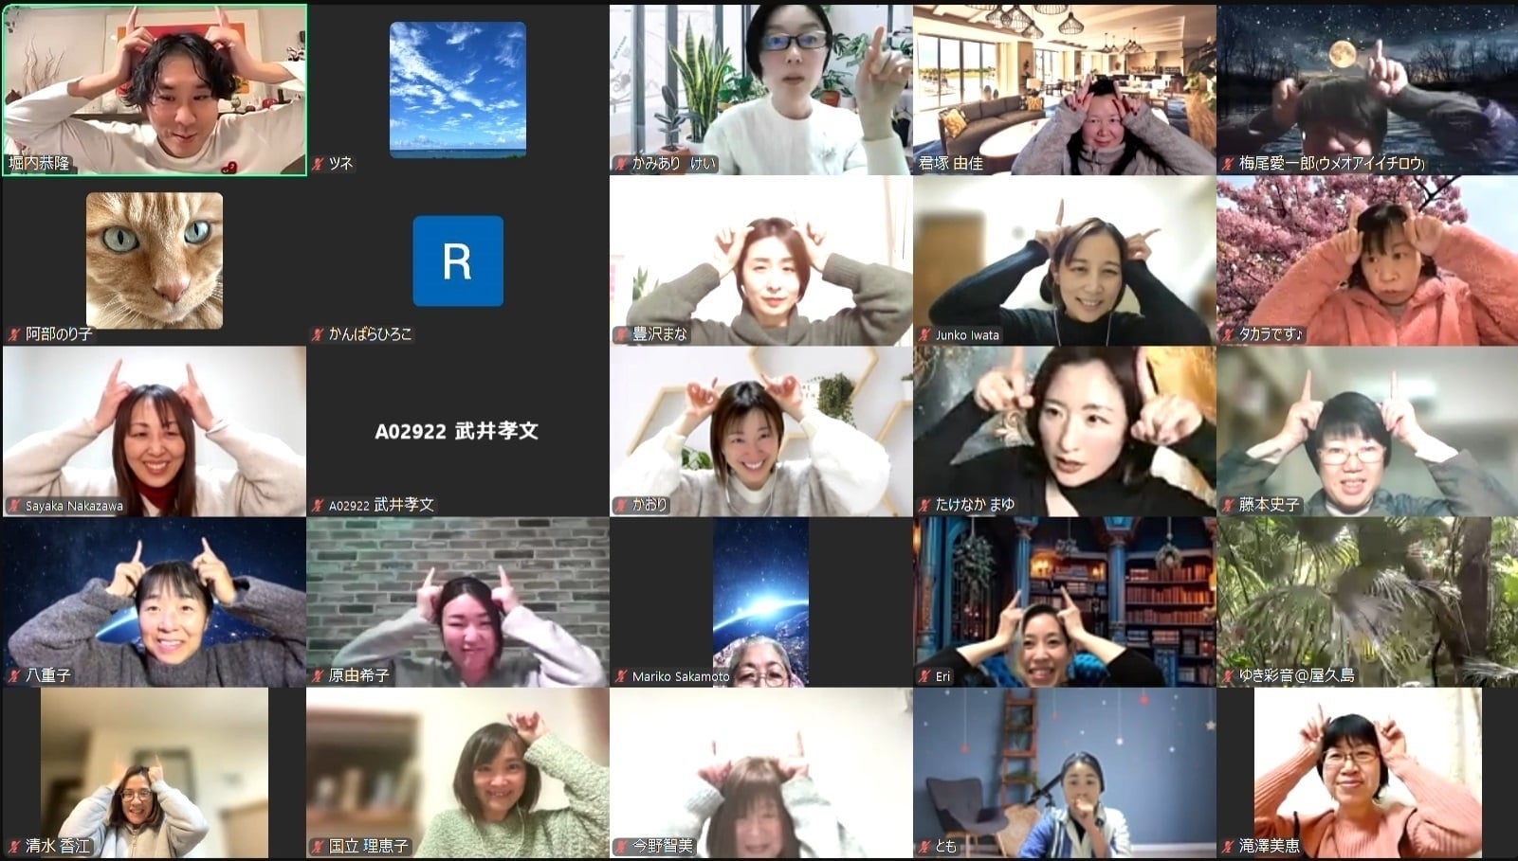Click muted mic icon by Junko Iwata
Viewport: 1518px width, 861px height.
[x=924, y=334]
